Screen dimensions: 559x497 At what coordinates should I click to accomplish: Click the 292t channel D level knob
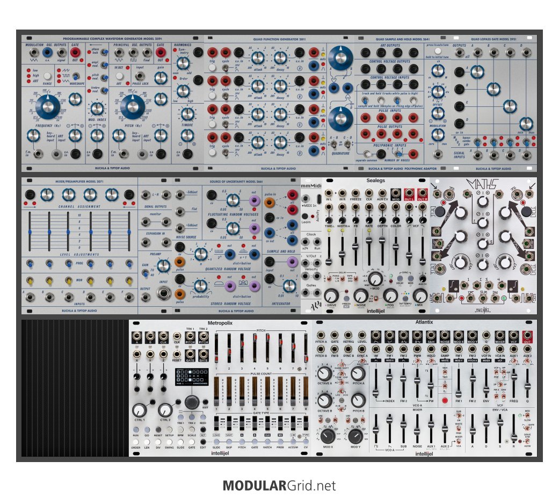(x=526, y=124)
